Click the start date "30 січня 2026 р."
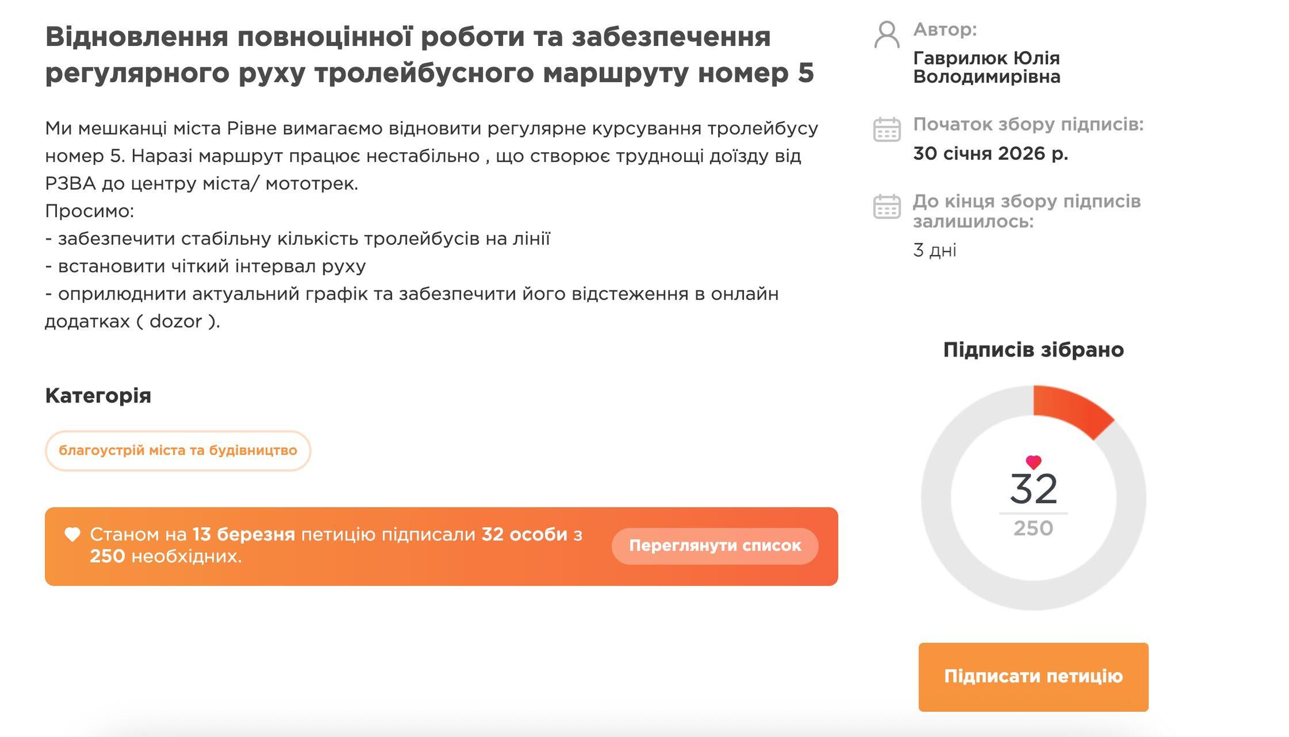Screen dimensions: 1289x737 [990, 153]
